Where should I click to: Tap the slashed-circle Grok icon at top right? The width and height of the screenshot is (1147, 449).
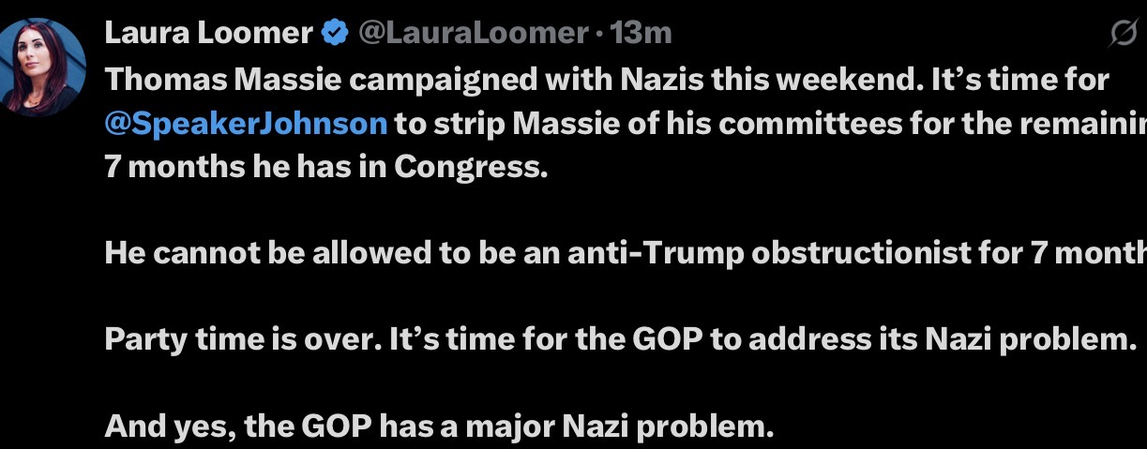[x=1123, y=36]
